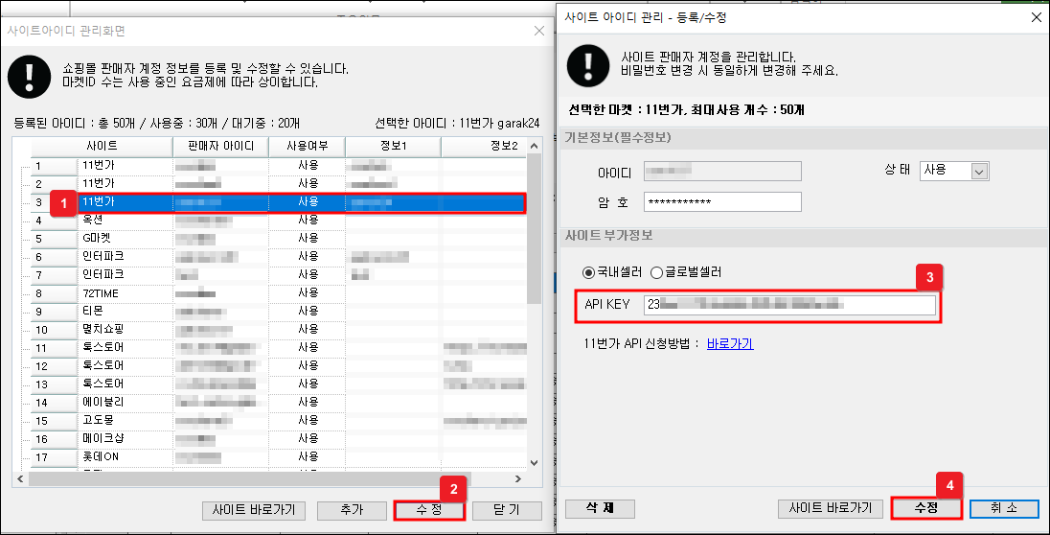Select the 국내셀러 radio button
The image size is (1050, 535).
click(588, 272)
